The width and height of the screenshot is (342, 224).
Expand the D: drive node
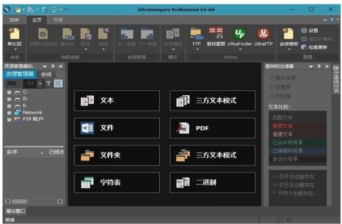coord(9,99)
